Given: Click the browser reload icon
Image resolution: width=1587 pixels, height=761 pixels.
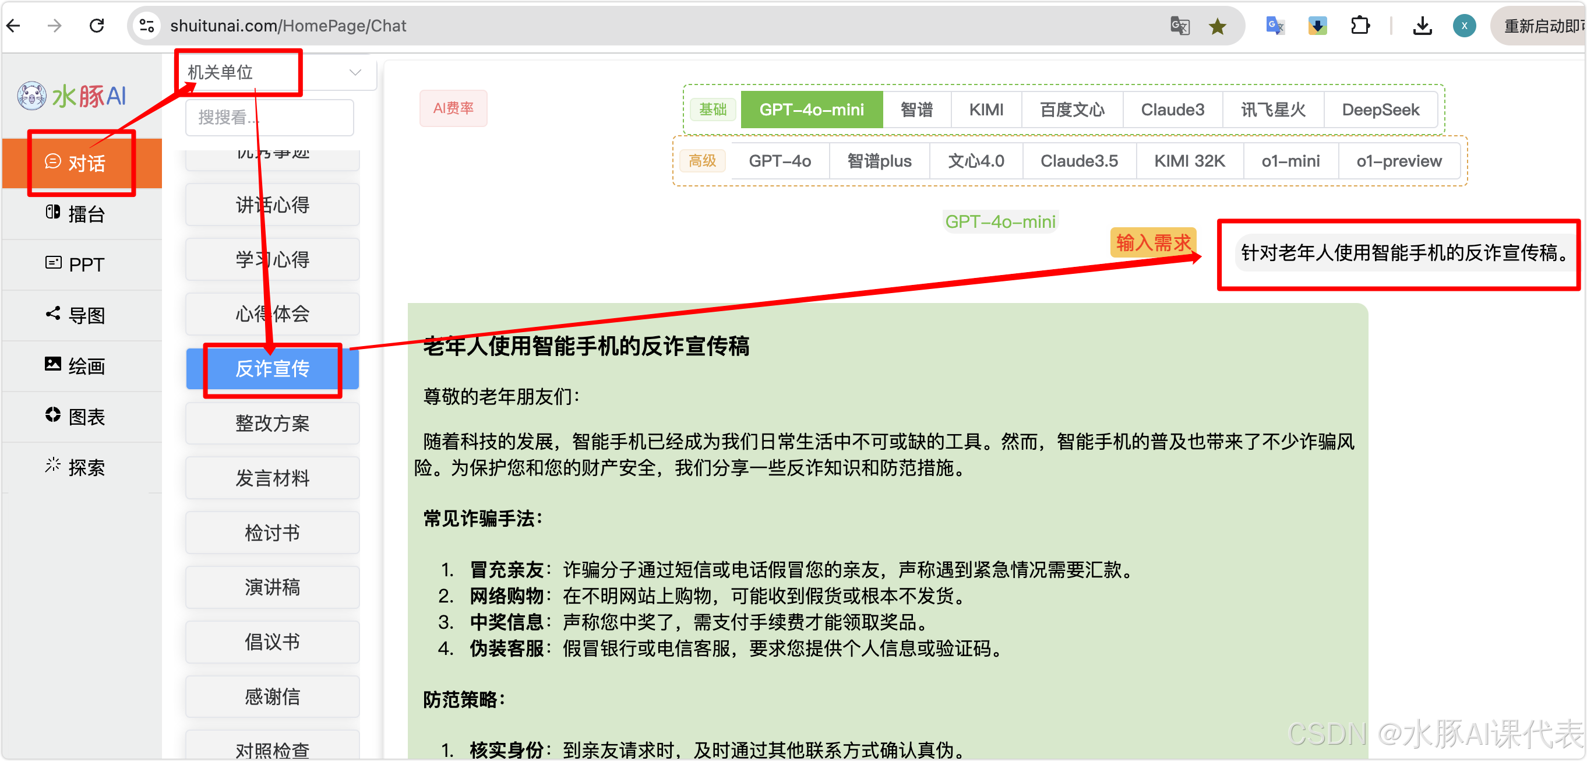Looking at the screenshot, I should tap(97, 25).
